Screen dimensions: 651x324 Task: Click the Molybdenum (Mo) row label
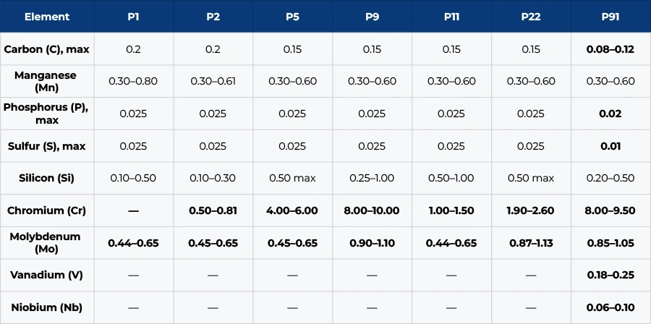[x=46, y=243]
